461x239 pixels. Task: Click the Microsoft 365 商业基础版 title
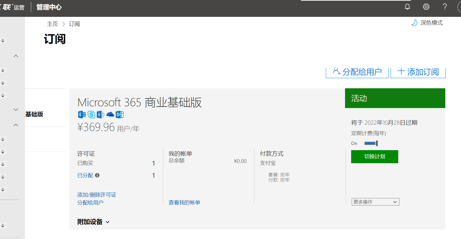(x=140, y=102)
